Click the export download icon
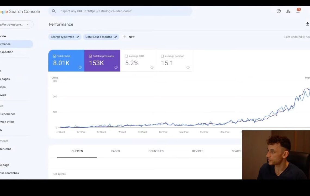This screenshot has height=196, width=310. point(308,24)
